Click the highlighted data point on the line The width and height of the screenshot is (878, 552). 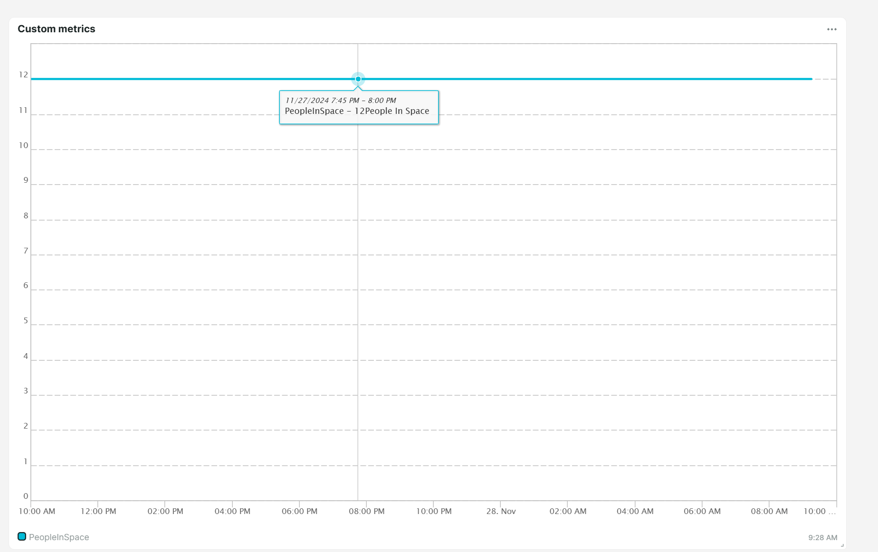(358, 79)
